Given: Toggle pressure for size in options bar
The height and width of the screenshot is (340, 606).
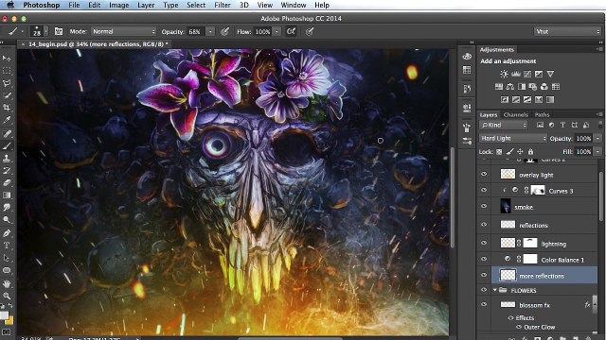Looking at the screenshot, I should pyautogui.click(x=310, y=31).
